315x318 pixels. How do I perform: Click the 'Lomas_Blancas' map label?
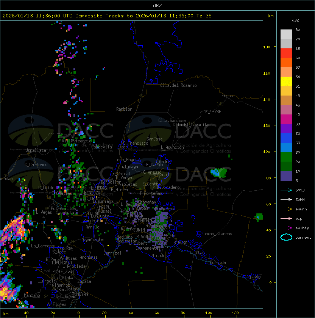217,234
